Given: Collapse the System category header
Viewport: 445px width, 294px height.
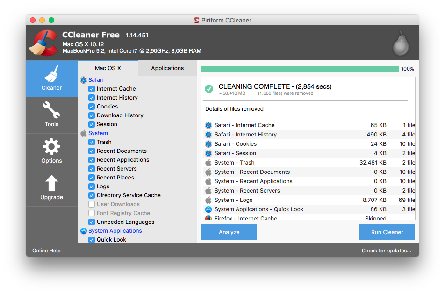Looking at the screenshot, I should tap(98, 133).
